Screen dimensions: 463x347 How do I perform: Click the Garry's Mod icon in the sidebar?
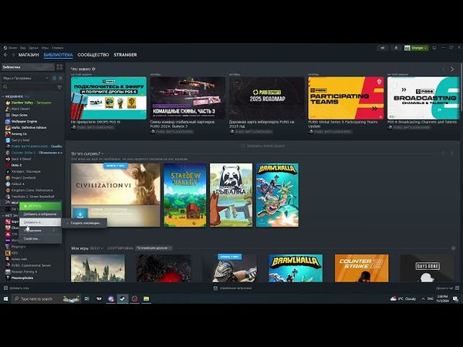[8, 140]
